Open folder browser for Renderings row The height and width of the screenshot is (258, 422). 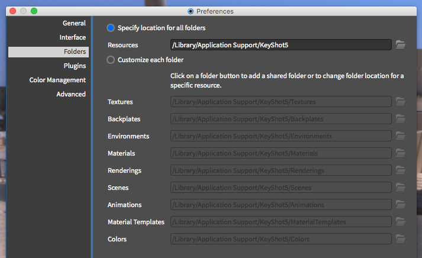(x=401, y=170)
